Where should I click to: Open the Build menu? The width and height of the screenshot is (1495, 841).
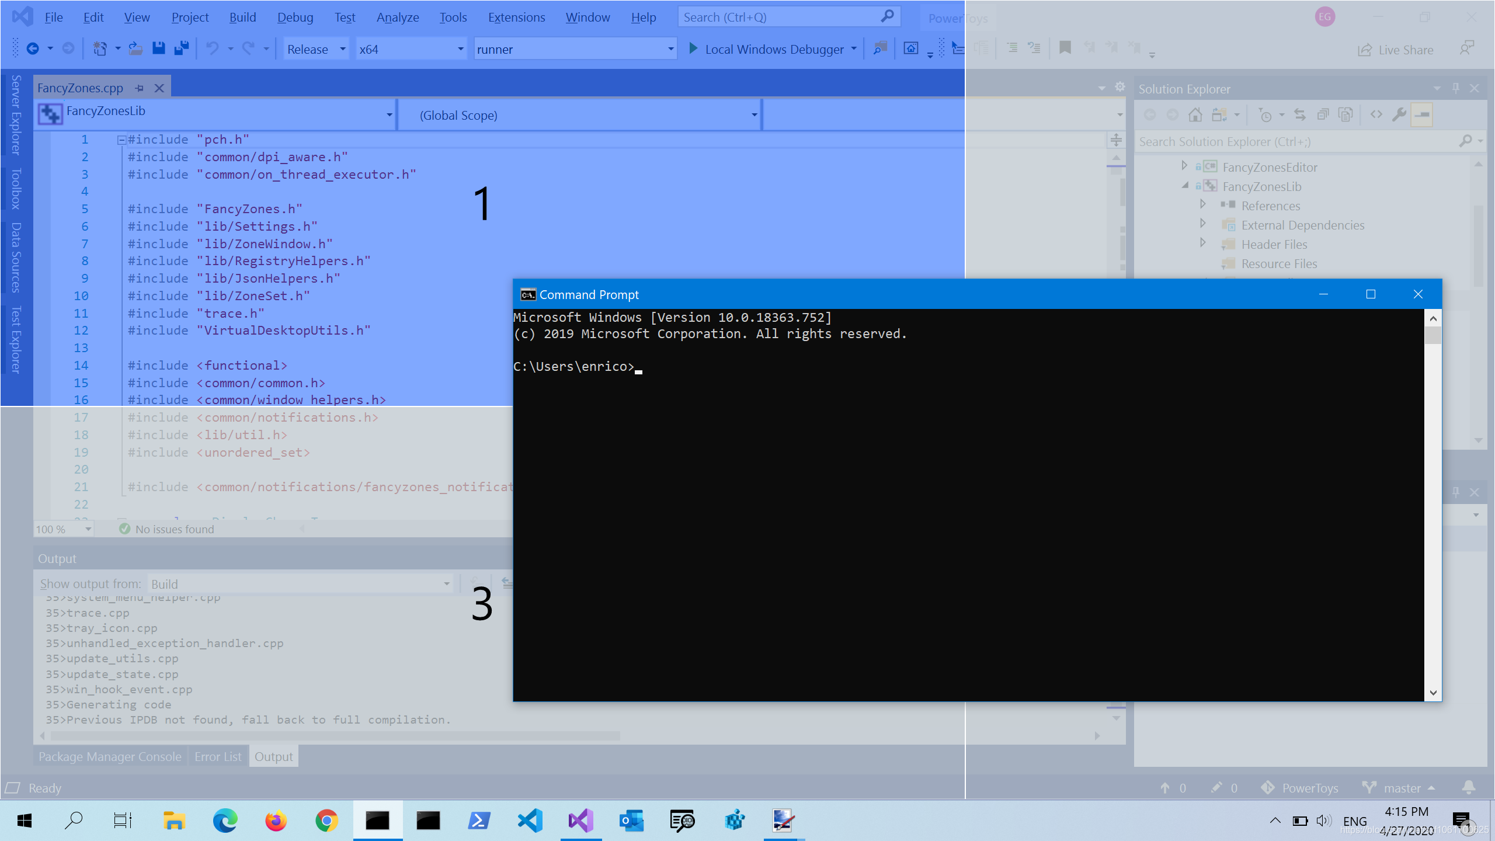[242, 16]
